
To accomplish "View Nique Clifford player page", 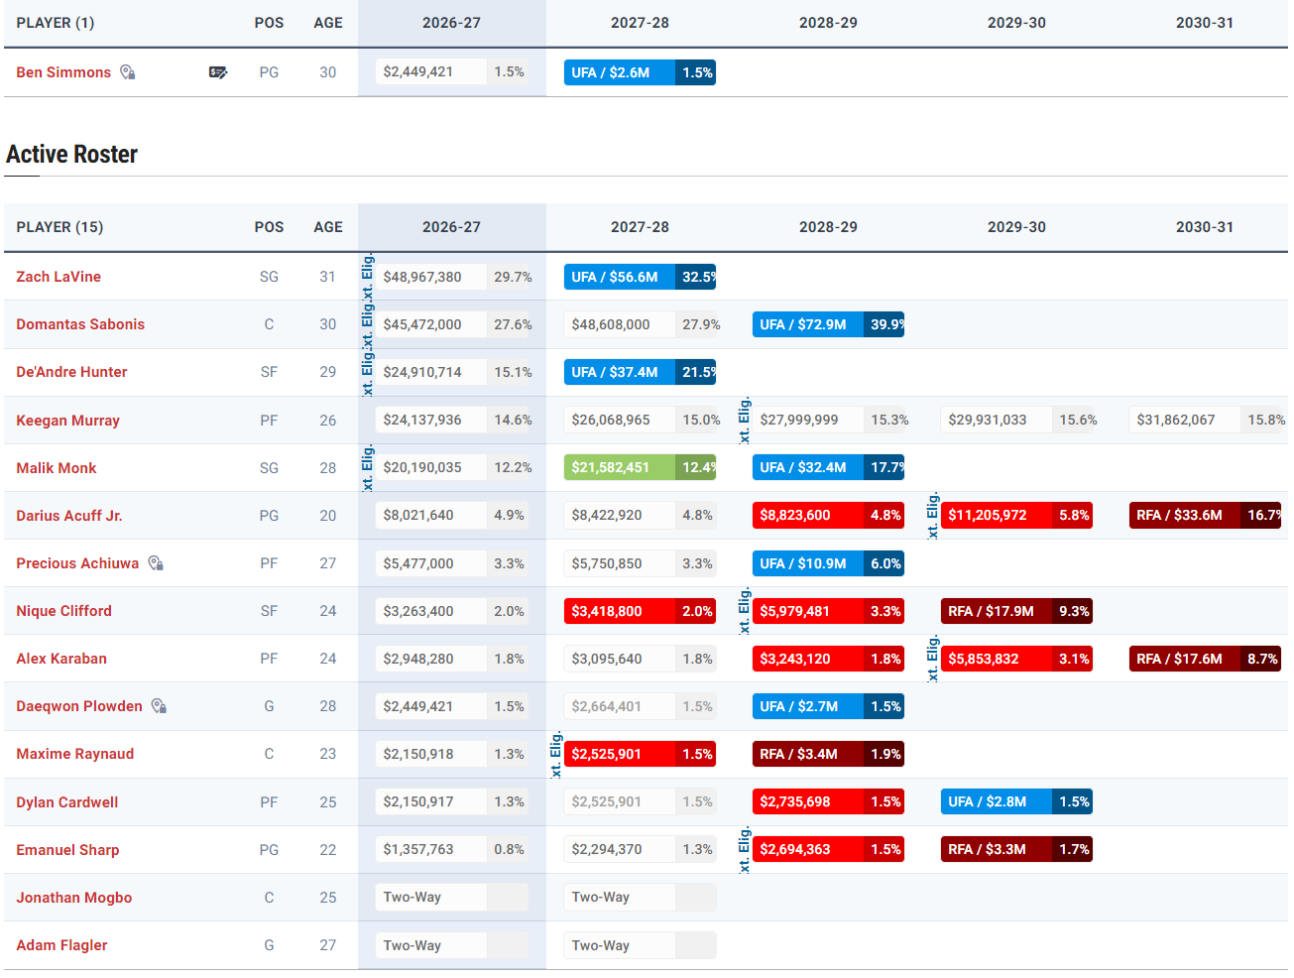I will (63, 611).
